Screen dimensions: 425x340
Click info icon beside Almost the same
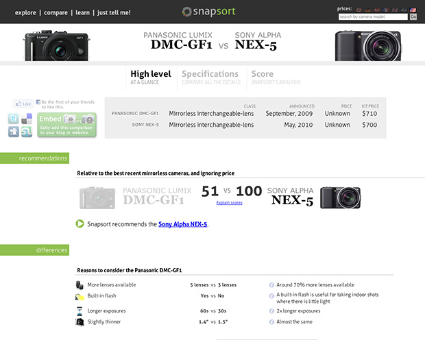[x=271, y=321]
